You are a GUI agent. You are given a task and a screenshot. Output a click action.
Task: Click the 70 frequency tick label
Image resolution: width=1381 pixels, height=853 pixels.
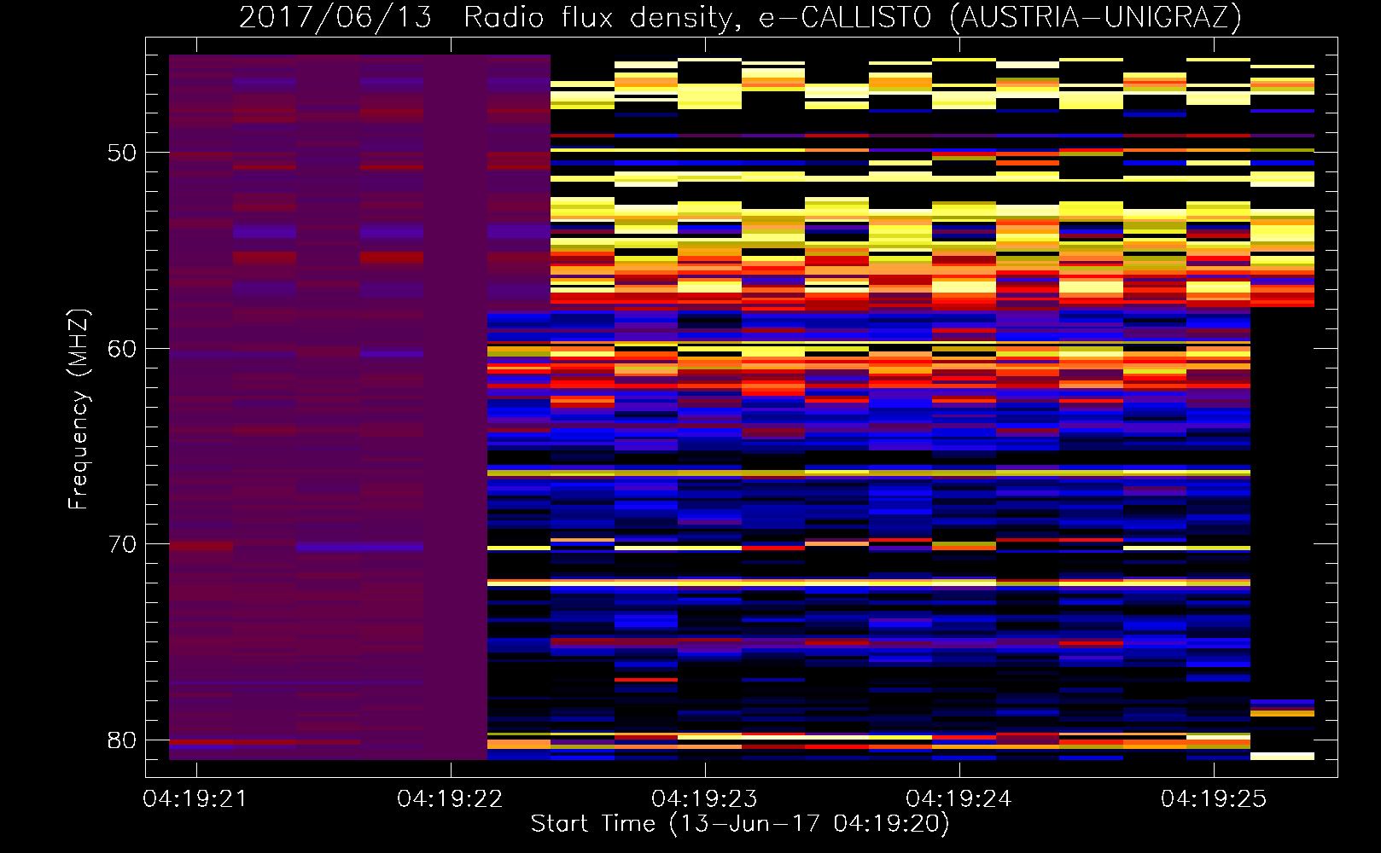click(122, 544)
